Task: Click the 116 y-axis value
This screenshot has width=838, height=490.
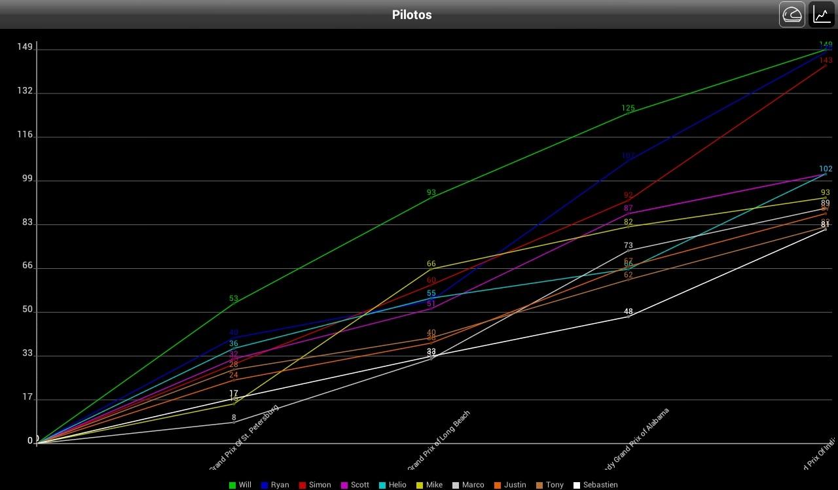Action: [x=25, y=135]
